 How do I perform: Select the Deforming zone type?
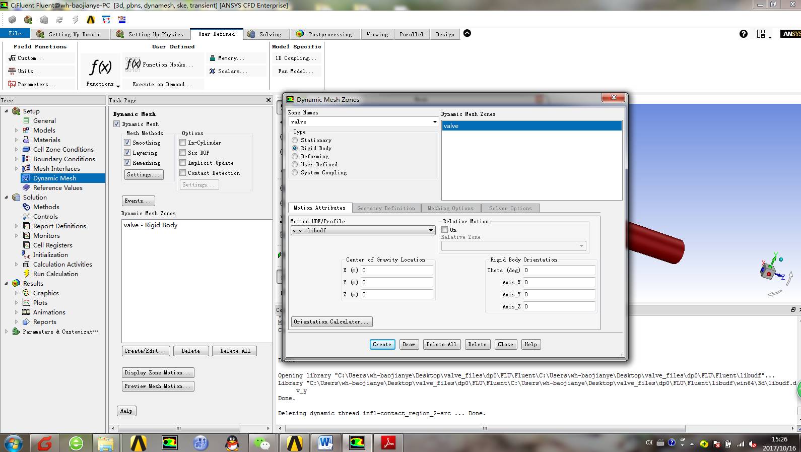pos(295,156)
